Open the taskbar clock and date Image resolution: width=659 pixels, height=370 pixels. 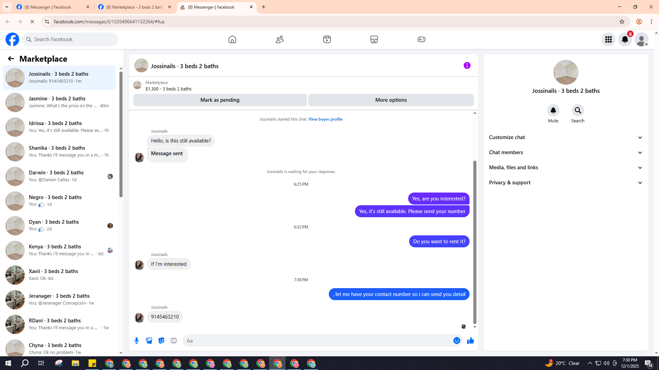point(629,363)
